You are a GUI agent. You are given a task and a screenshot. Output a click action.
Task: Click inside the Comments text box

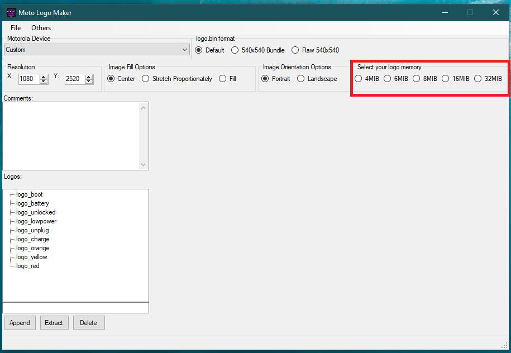click(71, 135)
